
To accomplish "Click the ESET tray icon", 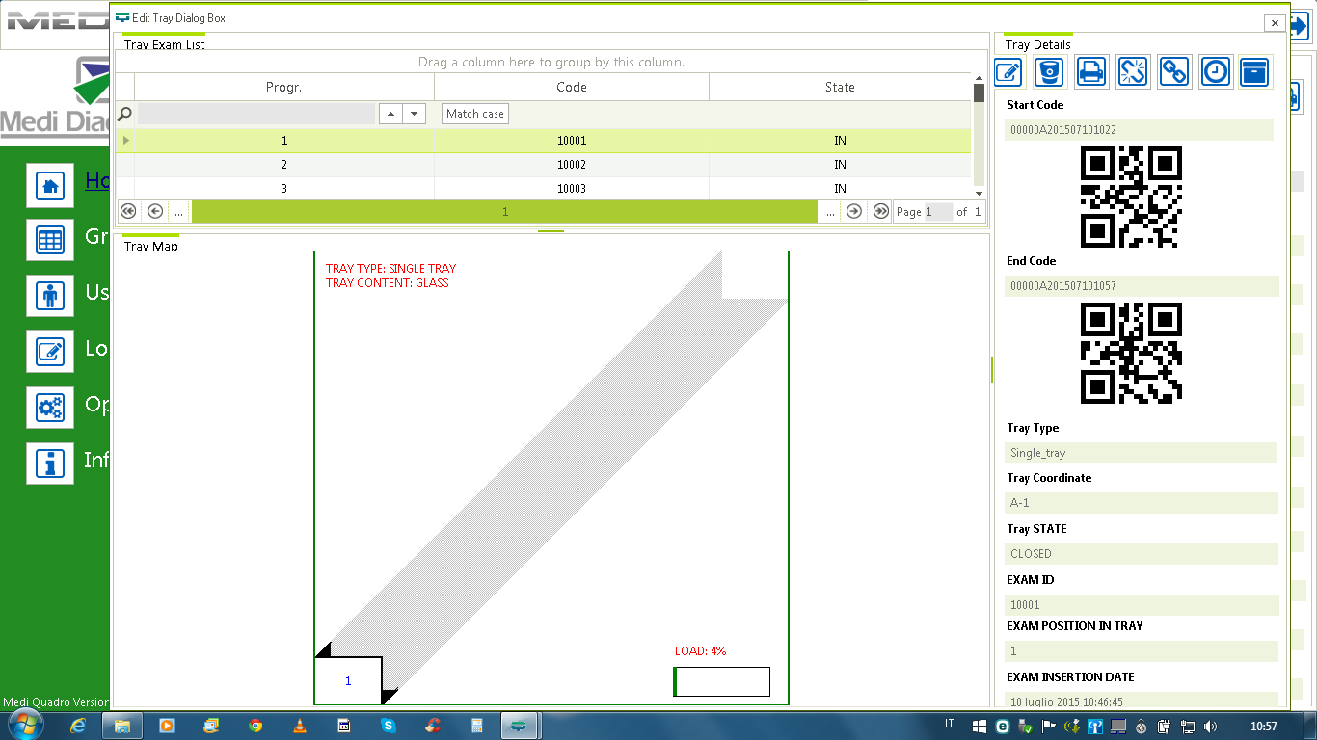I will coord(1003,726).
